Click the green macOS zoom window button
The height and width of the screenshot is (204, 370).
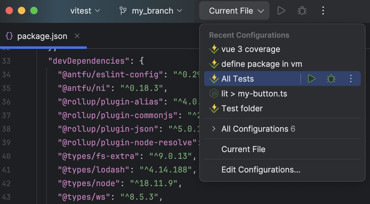tap(34, 11)
